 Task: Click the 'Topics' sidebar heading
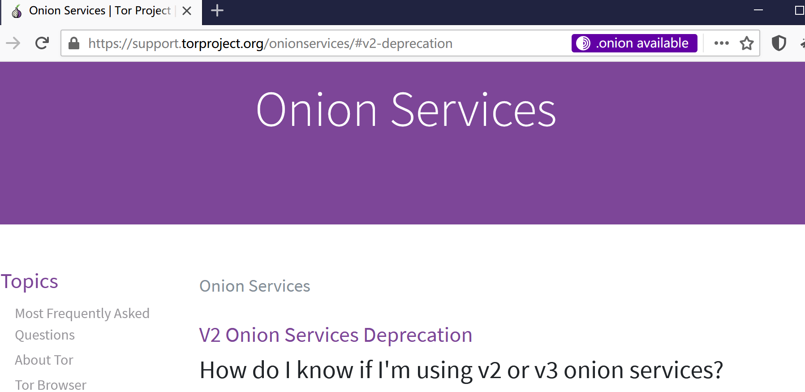(x=29, y=281)
